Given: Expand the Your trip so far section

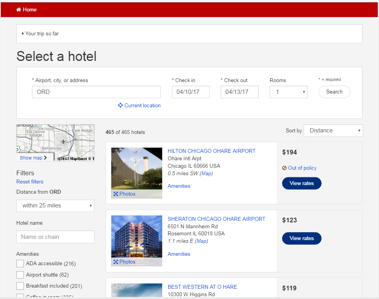Looking at the screenshot, I should pyautogui.click(x=40, y=34).
